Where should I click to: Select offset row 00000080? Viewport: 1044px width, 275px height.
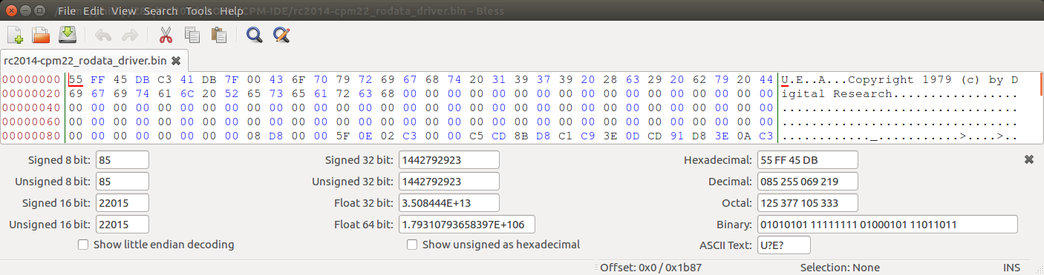tap(31, 136)
